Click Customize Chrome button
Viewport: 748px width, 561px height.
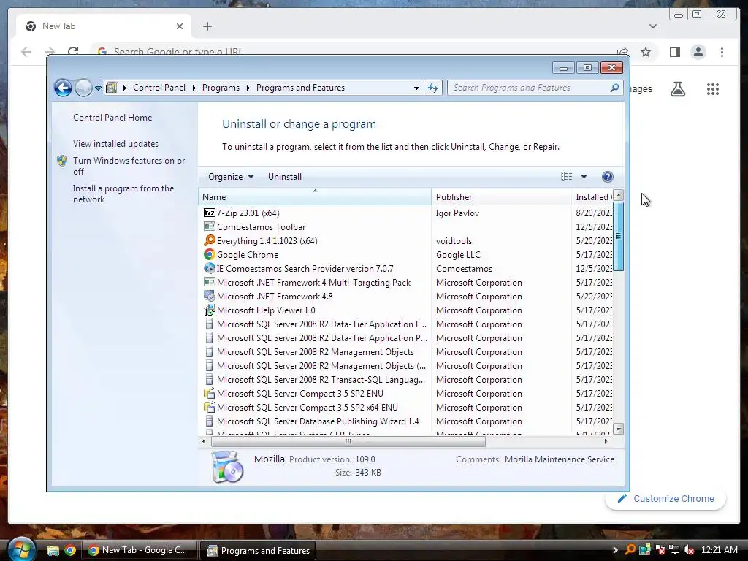click(665, 498)
